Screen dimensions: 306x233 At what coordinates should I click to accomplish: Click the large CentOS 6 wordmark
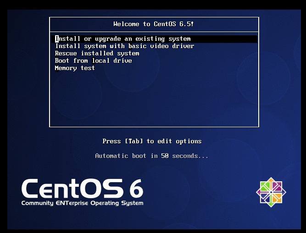click(x=82, y=189)
